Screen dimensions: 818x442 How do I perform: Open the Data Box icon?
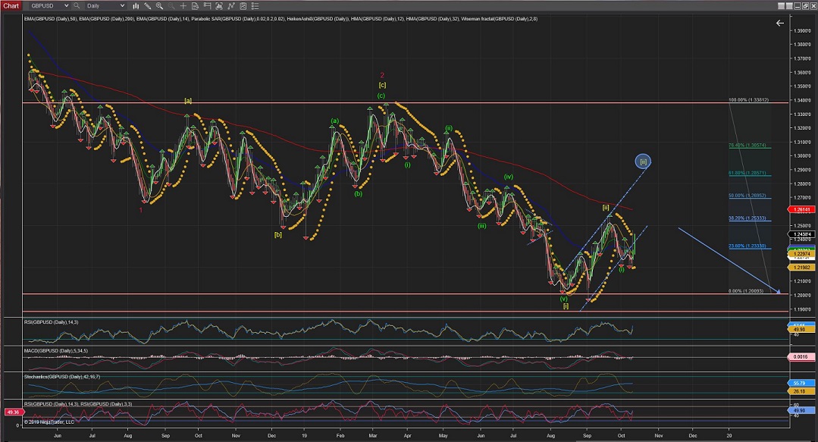pos(195,6)
